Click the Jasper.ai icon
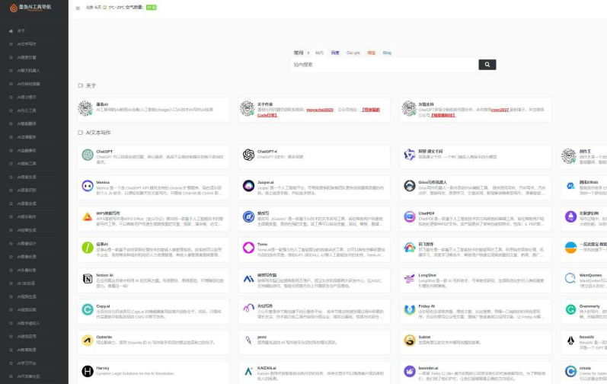 coord(248,186)
